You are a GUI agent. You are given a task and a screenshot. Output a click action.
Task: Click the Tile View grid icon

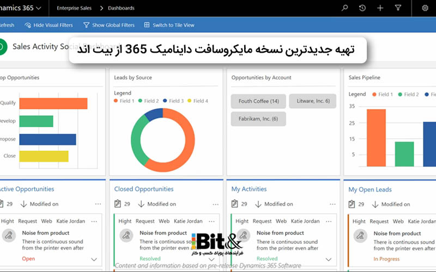[x=147, y=24]
